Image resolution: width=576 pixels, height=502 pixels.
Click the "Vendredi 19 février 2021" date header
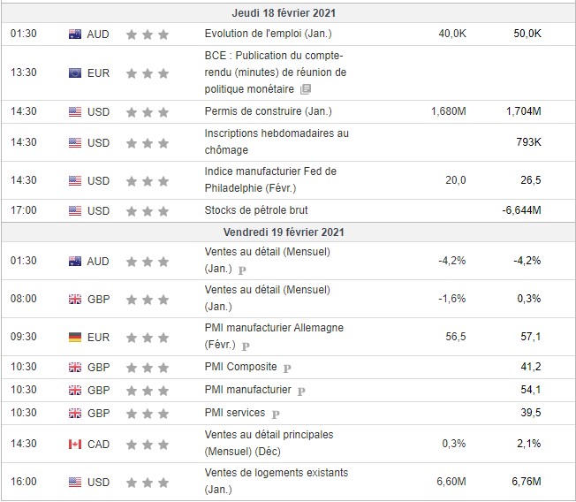287,232
